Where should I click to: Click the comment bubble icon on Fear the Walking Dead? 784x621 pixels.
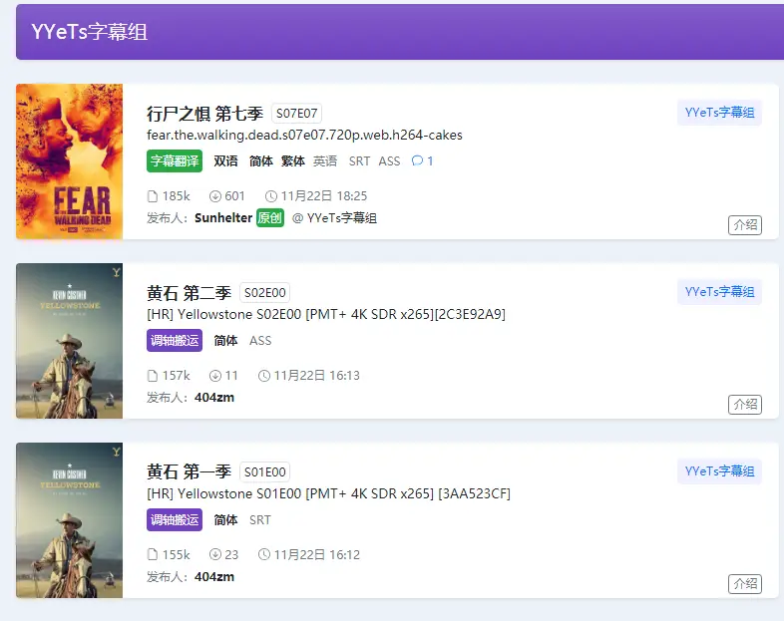(417, 161)
